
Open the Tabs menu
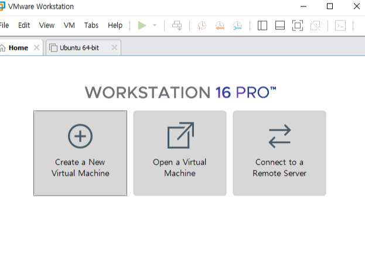tap(91, 25)
